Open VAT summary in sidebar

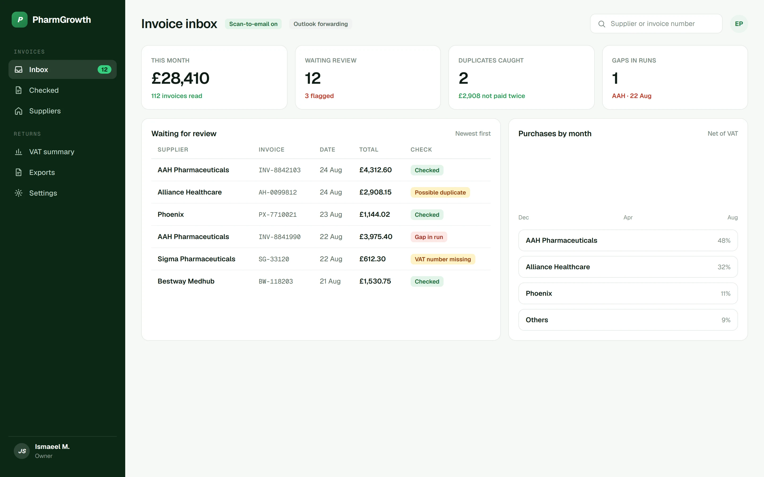(63, 152)
